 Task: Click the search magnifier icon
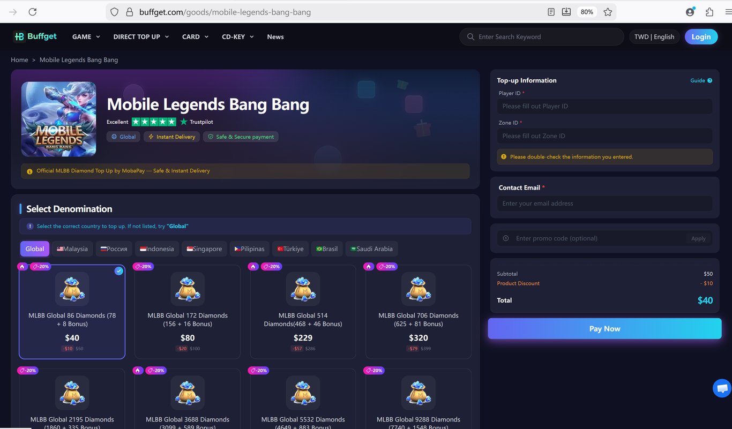pyautogui.click(x=470, y=37)
